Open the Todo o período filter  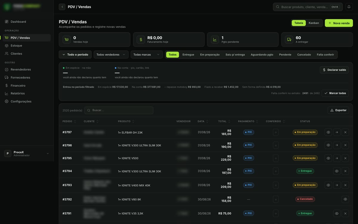pyautogui.click(x=75, y=55)
